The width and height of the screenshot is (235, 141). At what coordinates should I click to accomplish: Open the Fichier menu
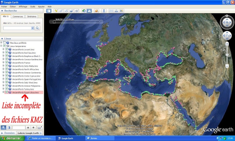click(4, 6)
